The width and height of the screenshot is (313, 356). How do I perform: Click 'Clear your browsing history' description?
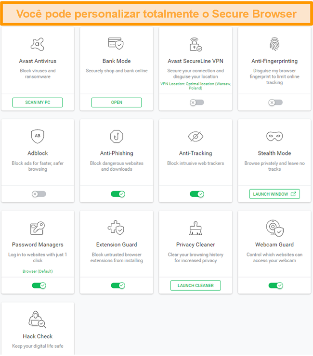196,258
